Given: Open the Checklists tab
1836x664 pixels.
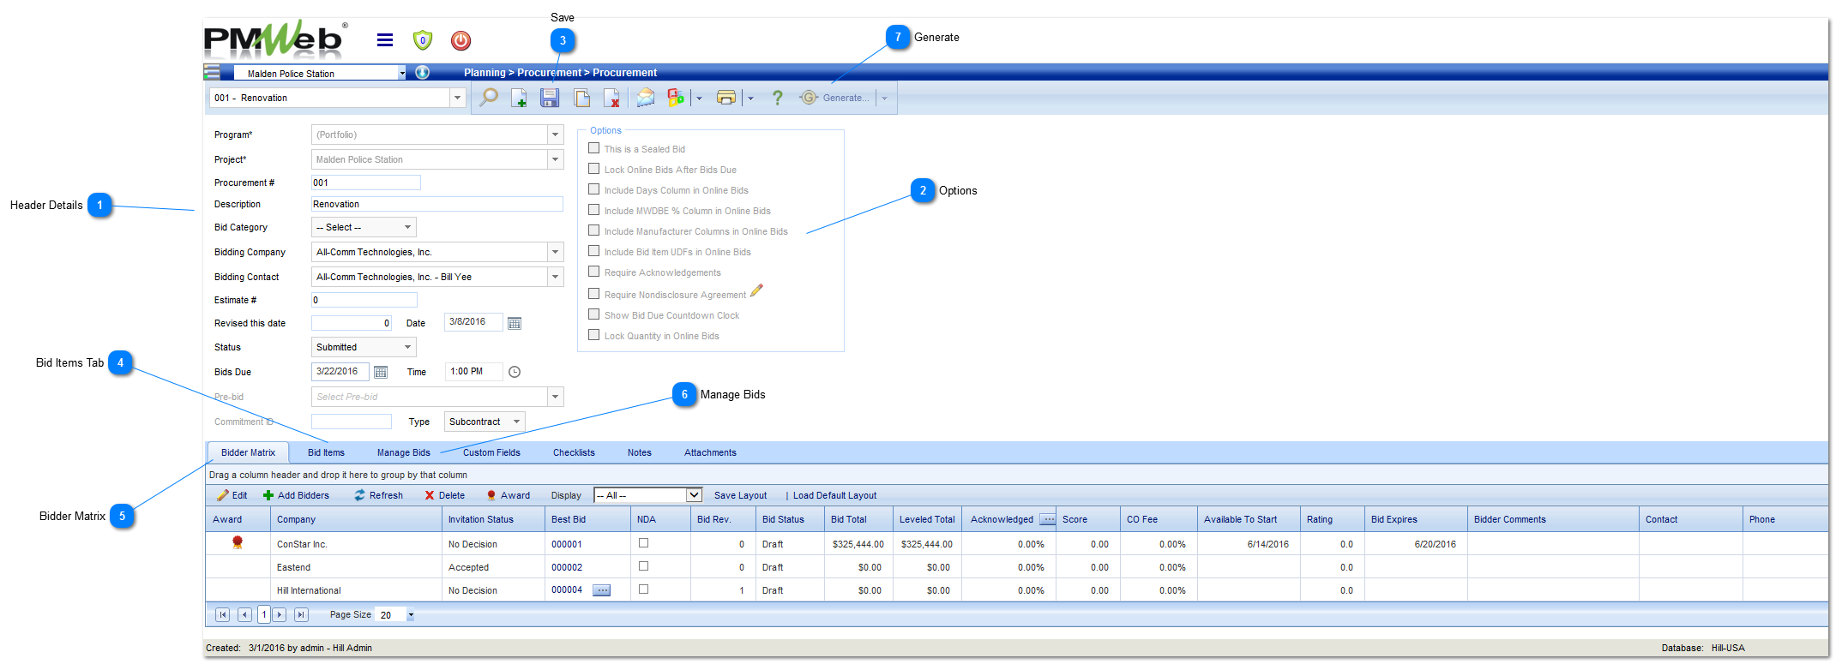Looking at the screenshot, I should pyautogui.click(x=574, y=452).
